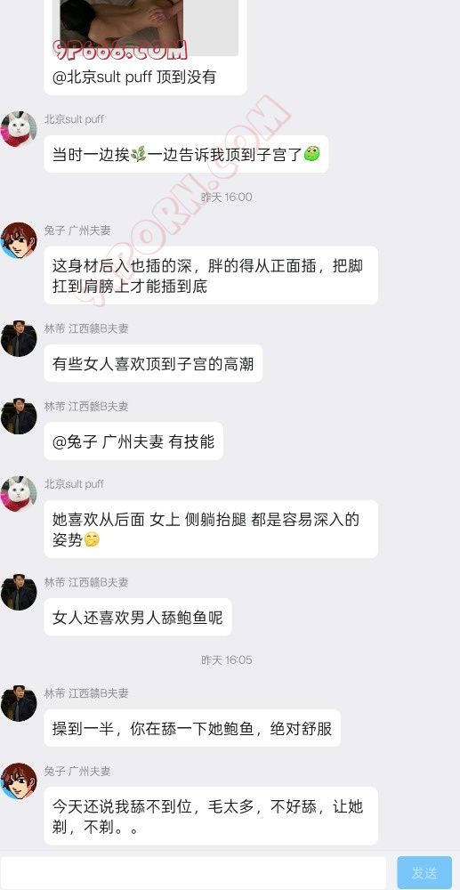Screen dimensions: 460x890
Task: Click username 北京sult puff above frog-emoji message
Action: pos(75,119)
